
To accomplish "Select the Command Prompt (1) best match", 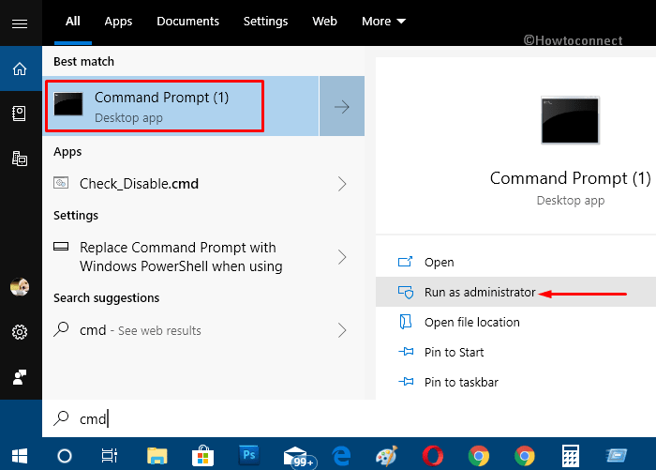I will [181, 106].
